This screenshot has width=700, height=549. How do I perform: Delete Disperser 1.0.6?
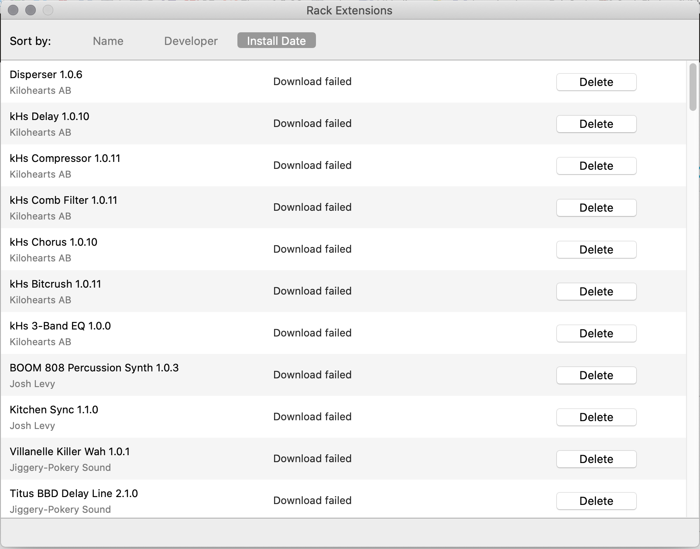coord(596,82)
